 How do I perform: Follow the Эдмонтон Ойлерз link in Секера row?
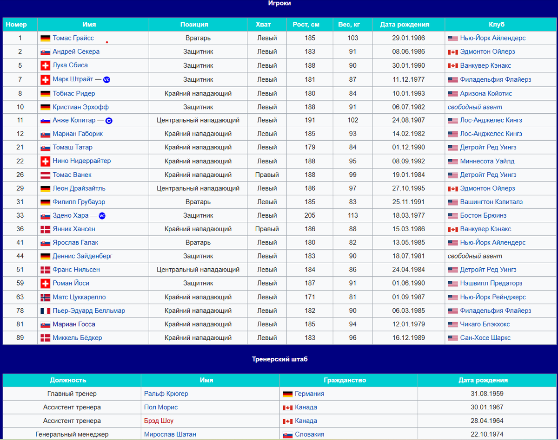click(488, 52)
